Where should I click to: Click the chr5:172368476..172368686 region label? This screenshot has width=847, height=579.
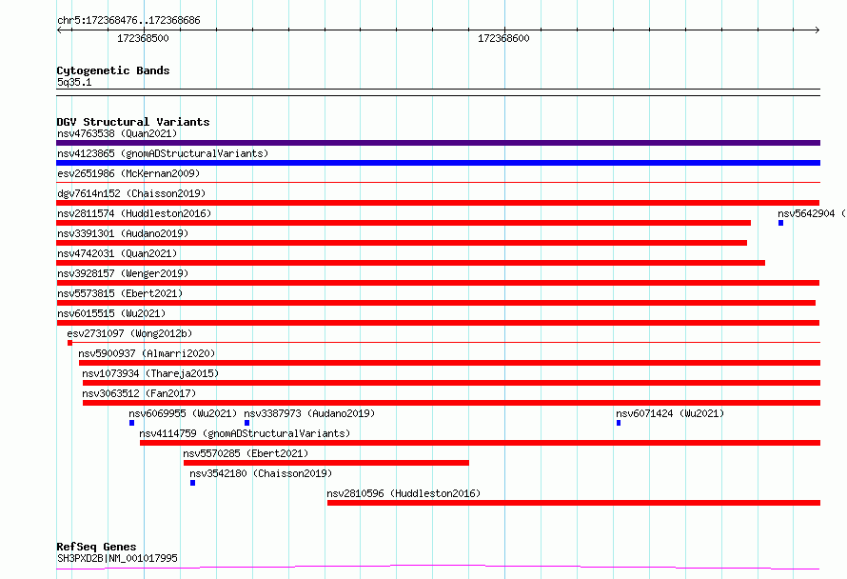point(128,21)
